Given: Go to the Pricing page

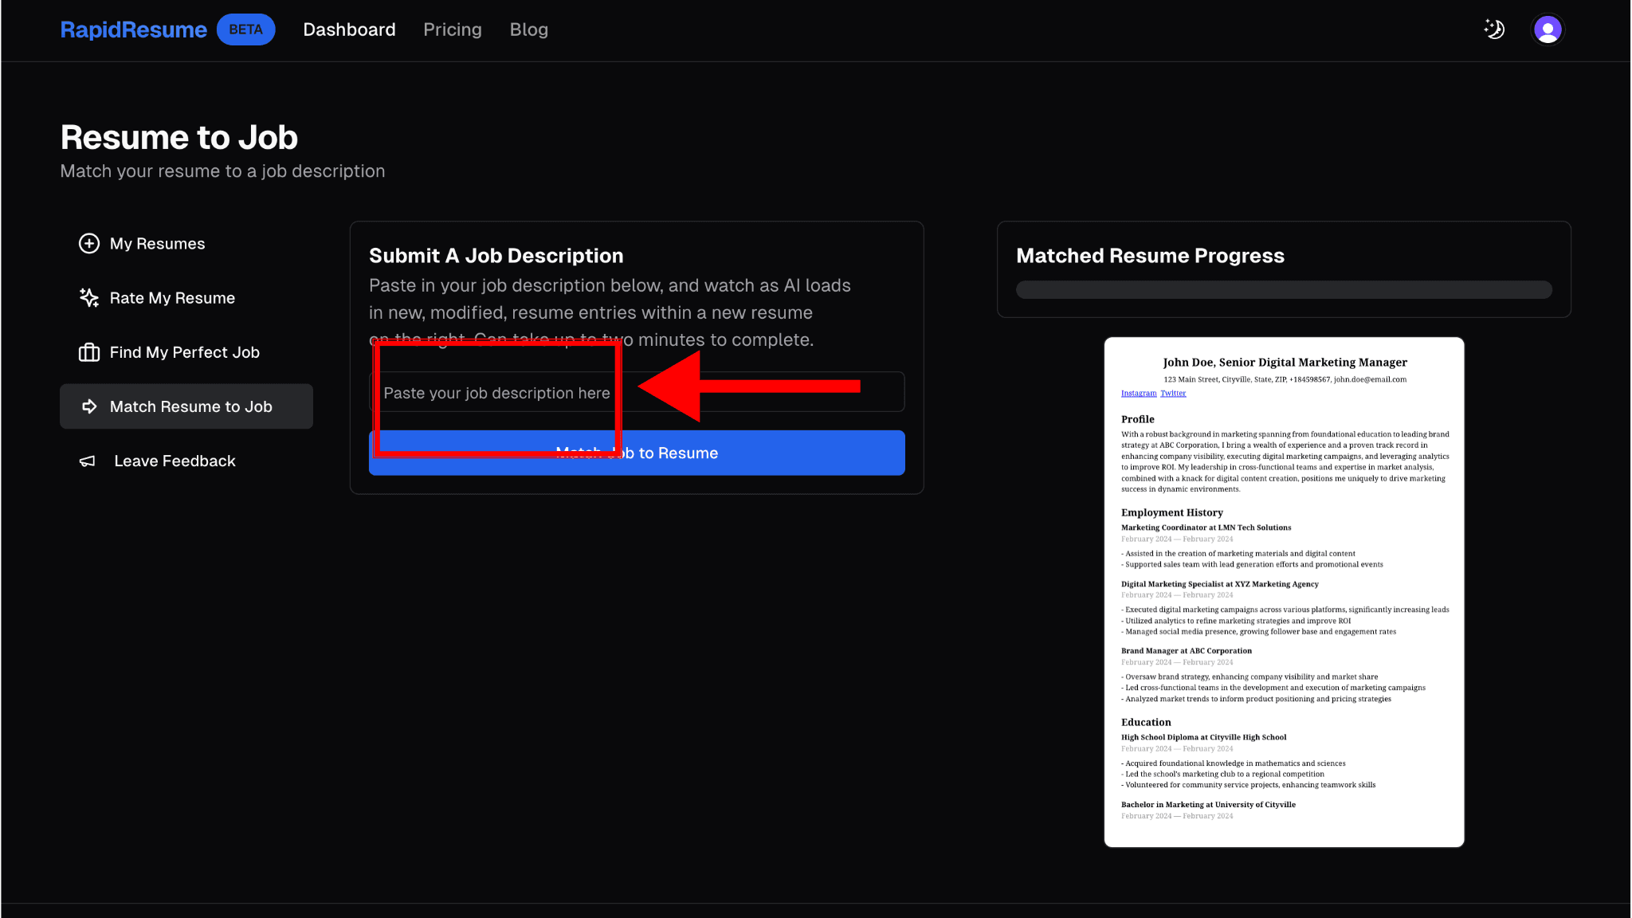Looking at the screenshot, I should coord(452,29).
